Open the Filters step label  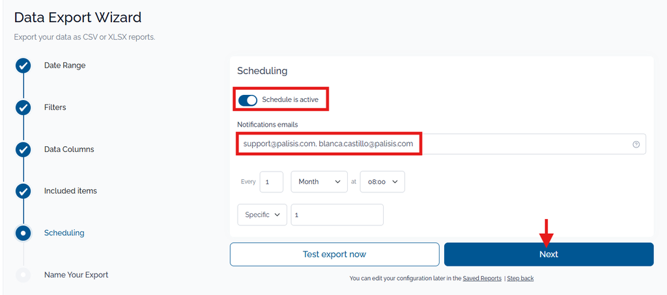(x=55, y=107)
